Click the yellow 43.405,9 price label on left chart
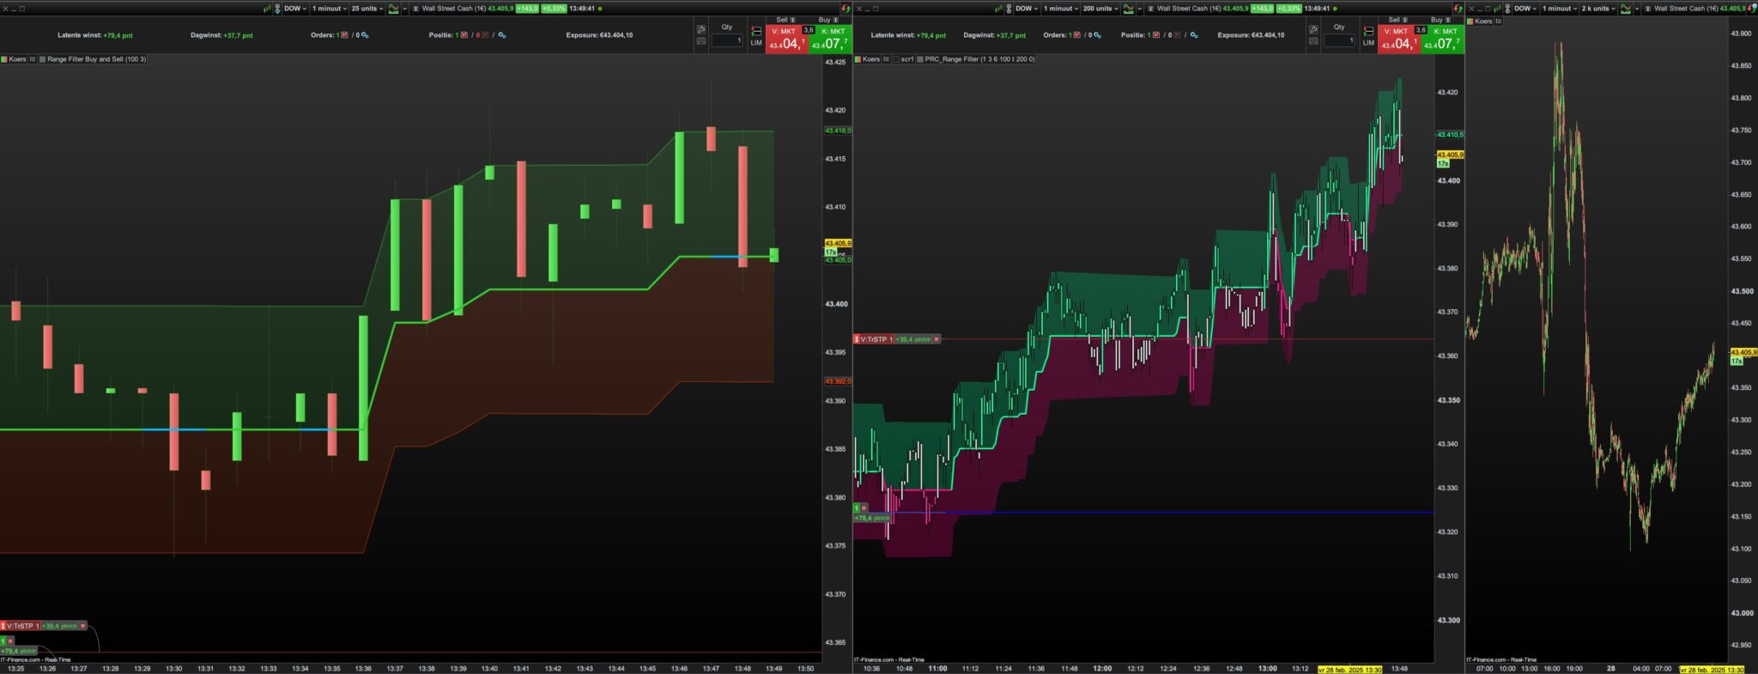 pyautogui.click(x=838, y=243)
